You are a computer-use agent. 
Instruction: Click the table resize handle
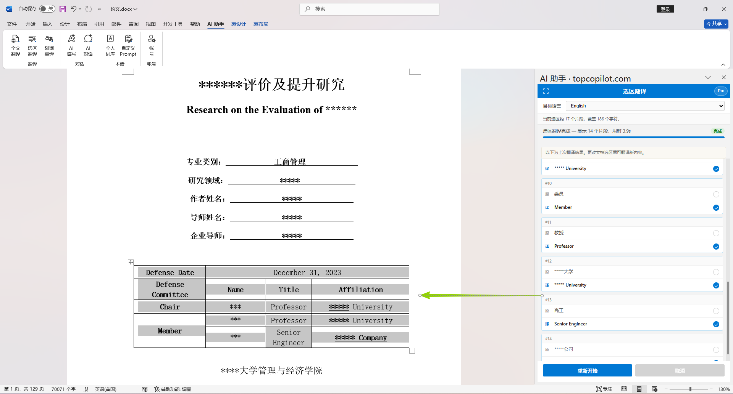(x=412, y=351)
